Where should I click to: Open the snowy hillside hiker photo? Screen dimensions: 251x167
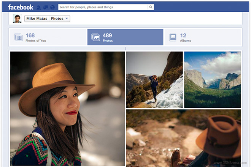pyautogui.click(x=154, y=80)
